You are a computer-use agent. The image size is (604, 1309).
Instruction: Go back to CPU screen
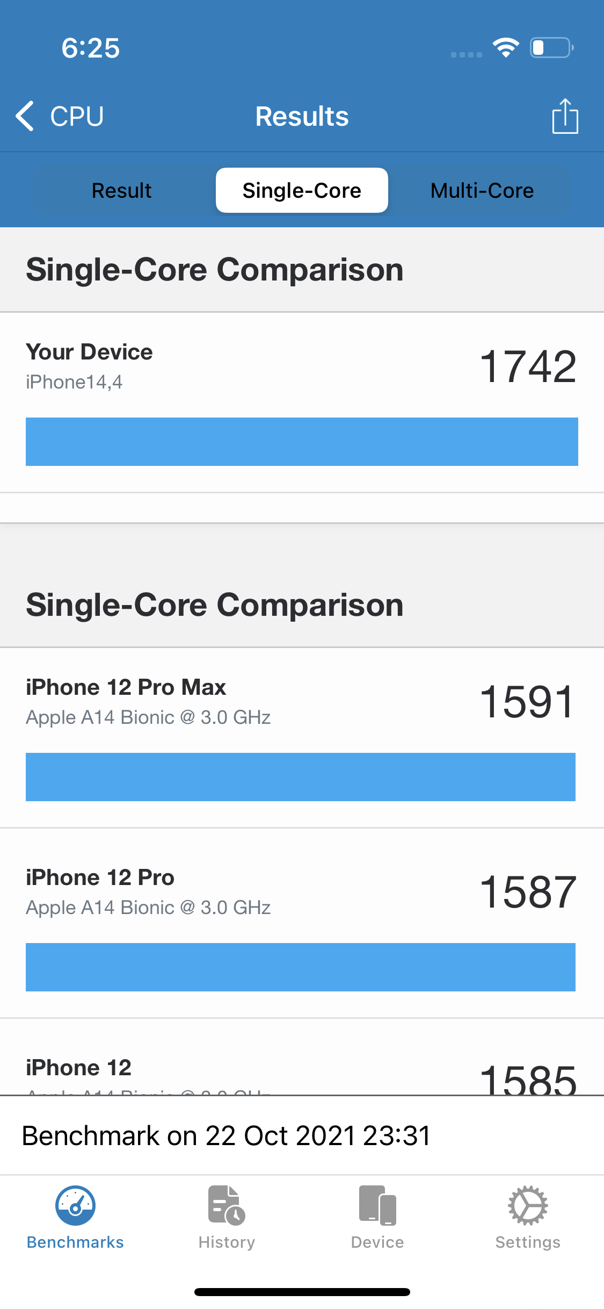tap(77, 116)
